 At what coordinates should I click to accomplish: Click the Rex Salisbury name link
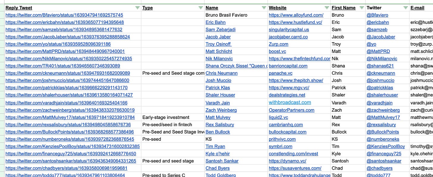(x=220, y=125)
